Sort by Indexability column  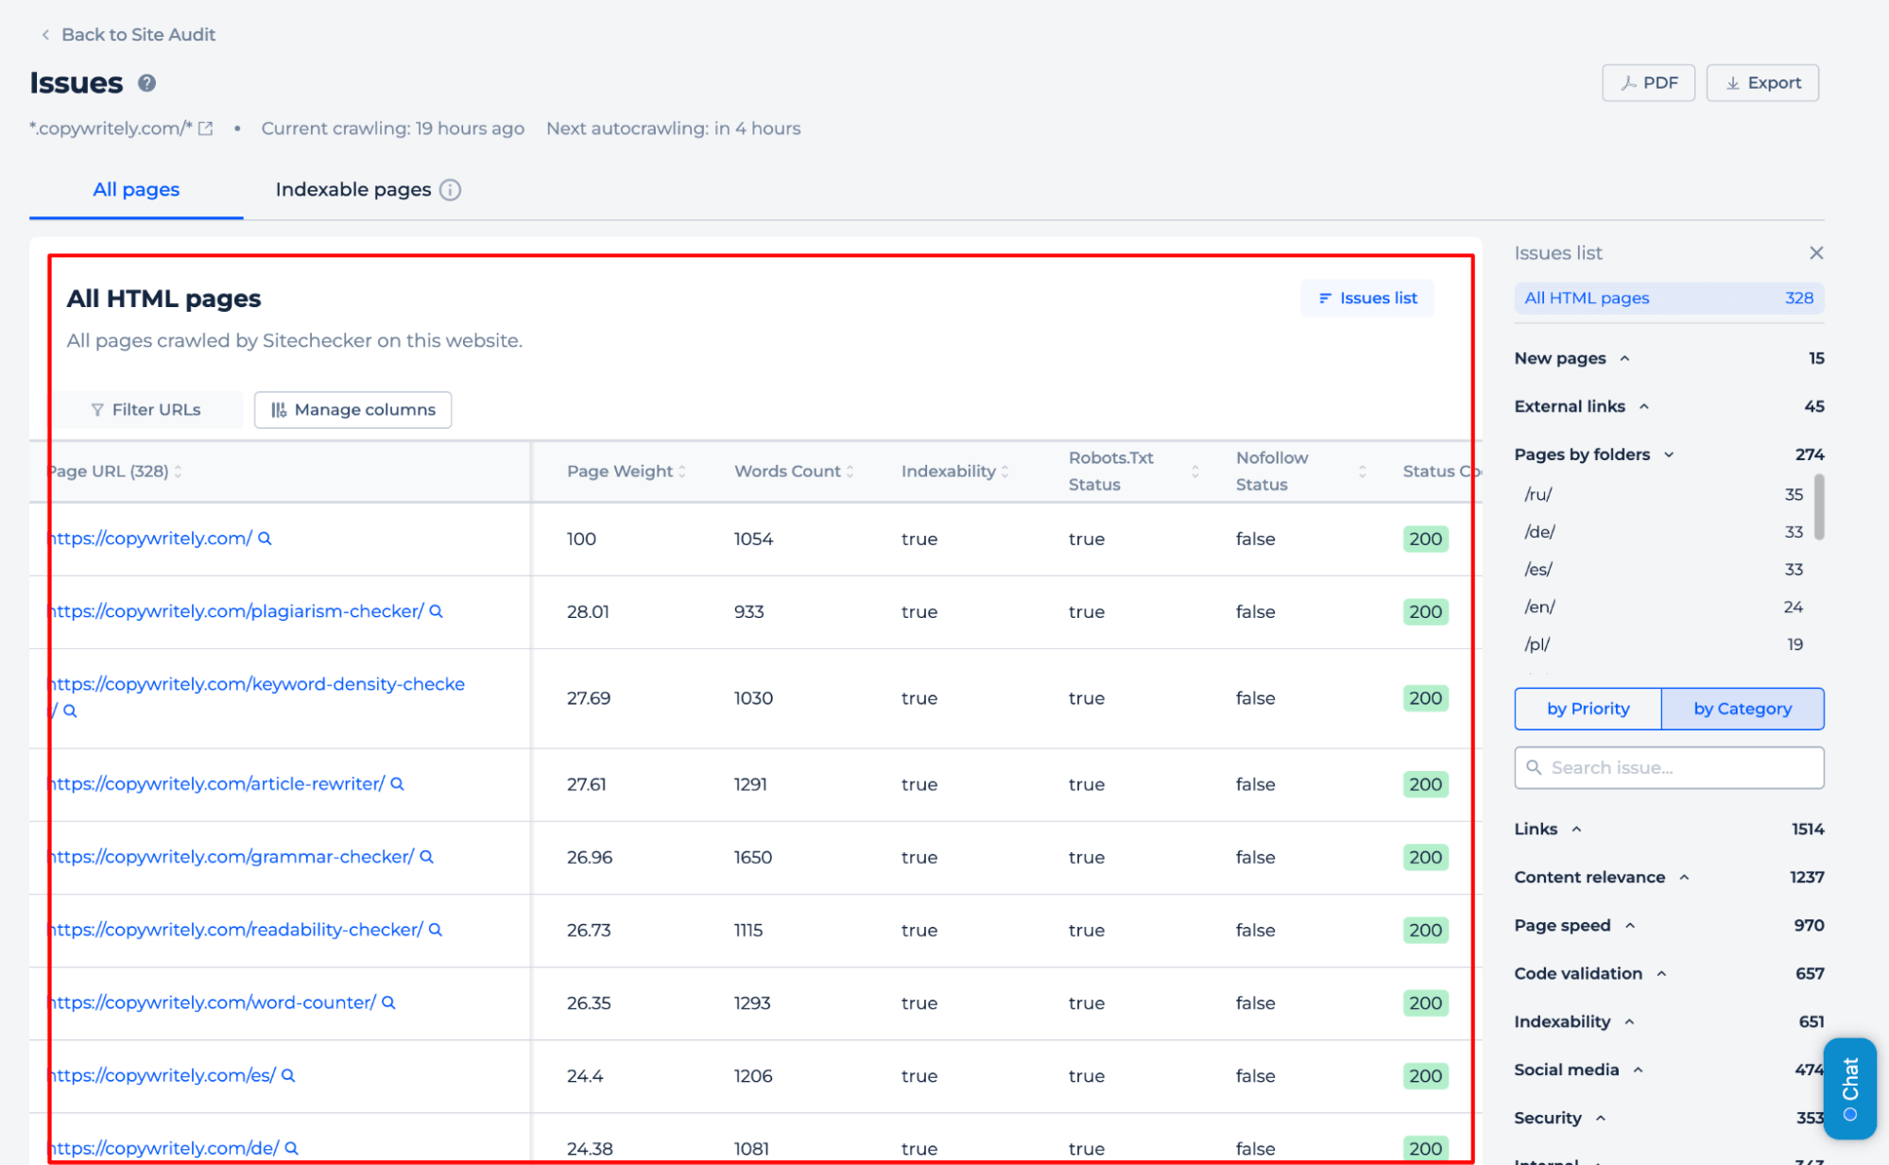1005,471
